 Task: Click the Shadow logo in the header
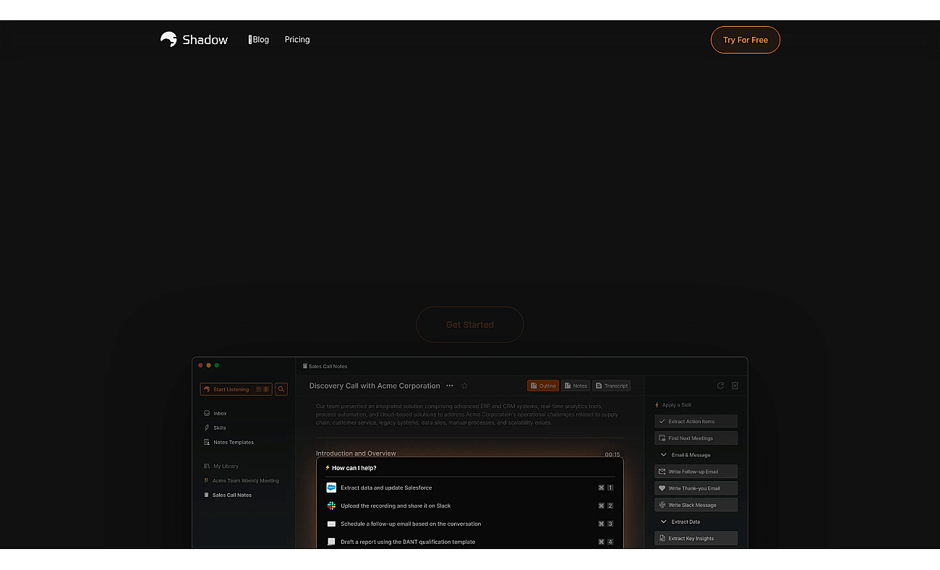coord(194,40)
